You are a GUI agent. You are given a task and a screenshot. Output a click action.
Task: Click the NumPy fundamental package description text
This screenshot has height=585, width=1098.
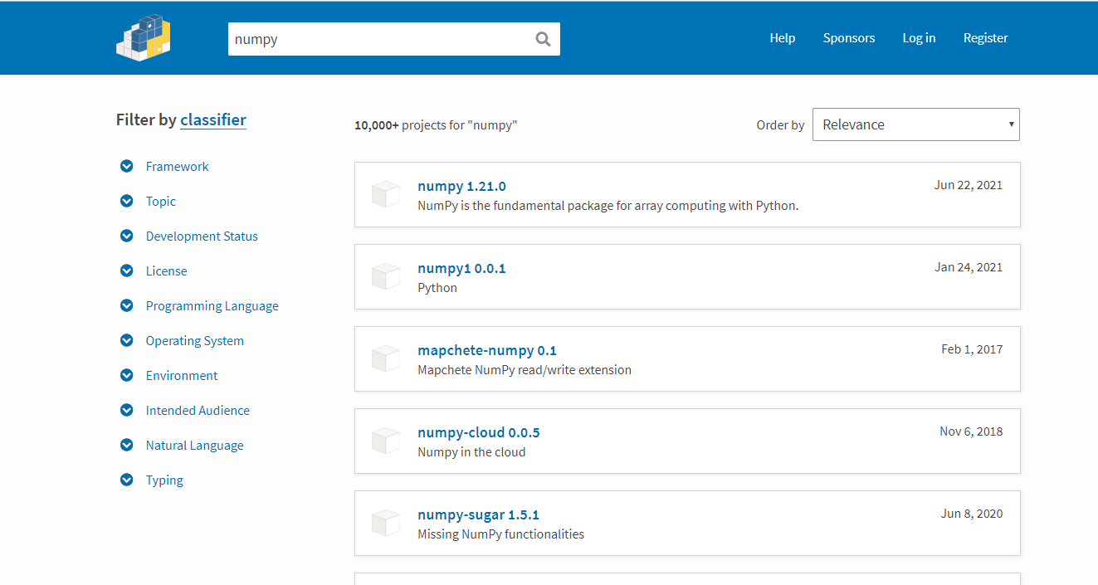608,205
